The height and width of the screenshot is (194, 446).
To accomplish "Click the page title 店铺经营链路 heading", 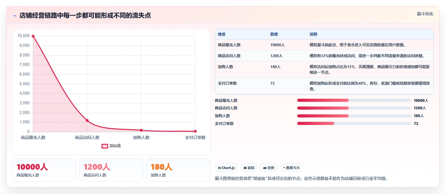I will 85,16.
